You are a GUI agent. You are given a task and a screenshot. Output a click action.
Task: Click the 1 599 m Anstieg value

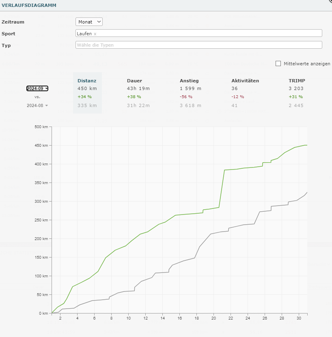click(190, 88)
